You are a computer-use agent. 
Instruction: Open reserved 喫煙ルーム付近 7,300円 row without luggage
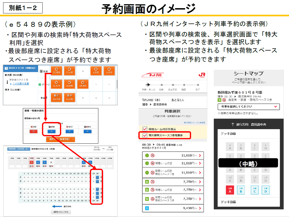[x=173, y=190]
